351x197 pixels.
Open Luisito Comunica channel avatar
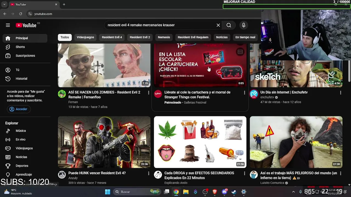(254, 175)
